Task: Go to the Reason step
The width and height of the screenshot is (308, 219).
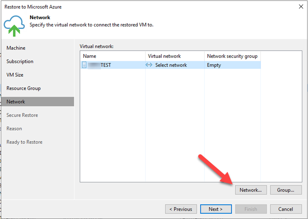Action: 14,128
